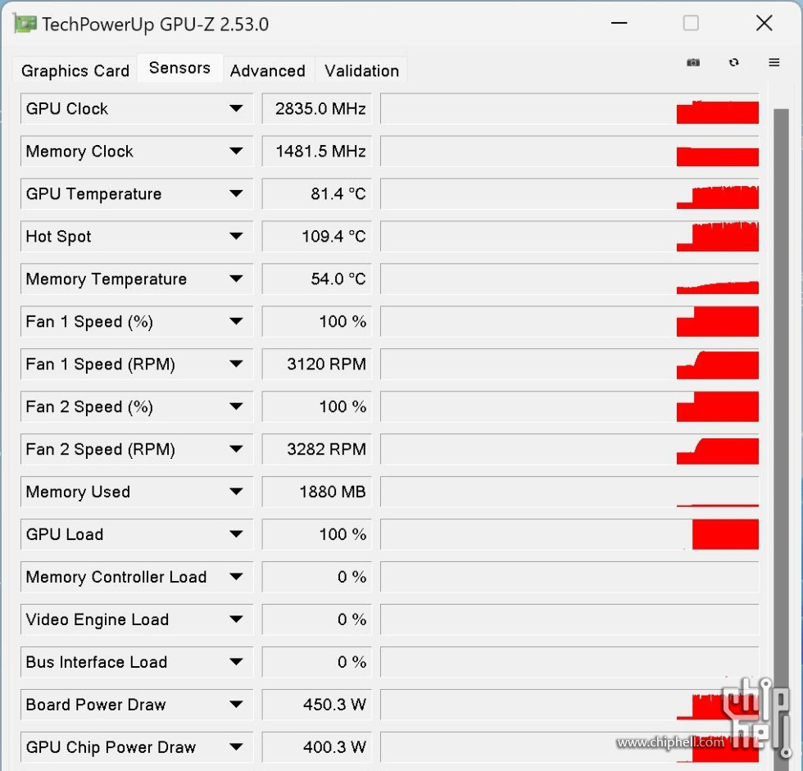Click the 3282 RPM fan value
The width and height of the screenshot is (803, 771).
click(316, 449)
